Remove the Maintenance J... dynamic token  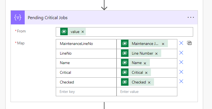[163, 44]
